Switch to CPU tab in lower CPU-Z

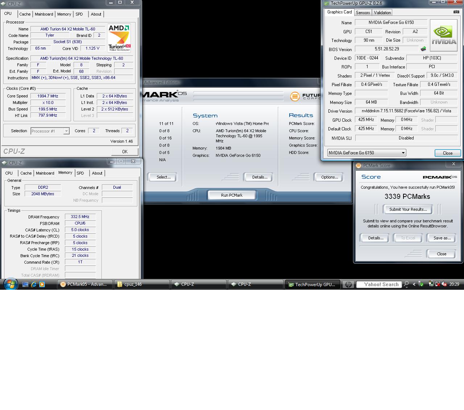click(9, 173)
